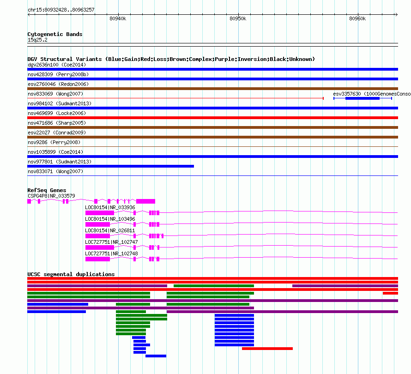Image resolution: width=411 pixels, height=374 pixels.
Task: Click the red nsv469699 loss bar
Action: (212, 118)
